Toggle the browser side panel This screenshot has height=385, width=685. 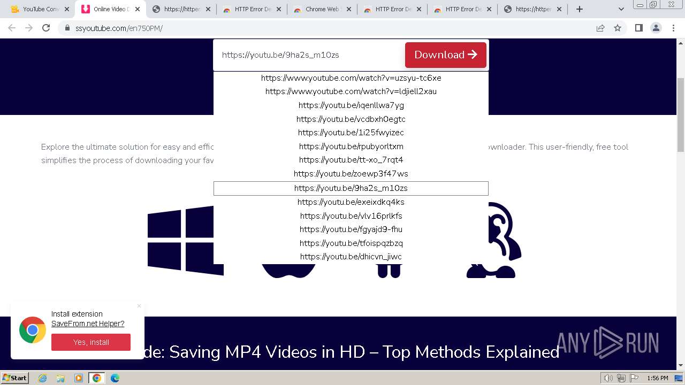coord(638,28)
